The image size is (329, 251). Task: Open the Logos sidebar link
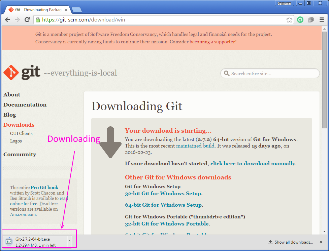click(x=16, y=141)
